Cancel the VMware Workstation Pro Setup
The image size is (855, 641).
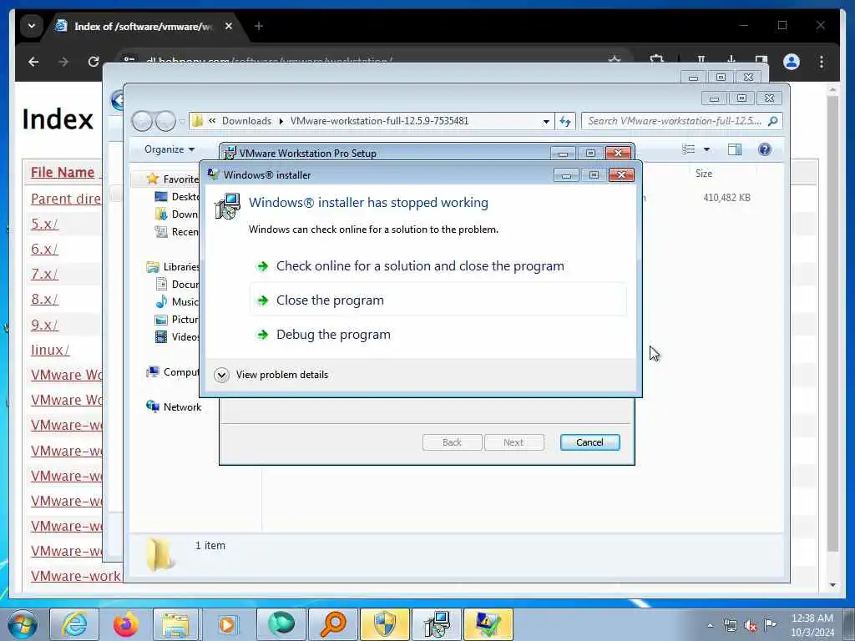point(589,442)
